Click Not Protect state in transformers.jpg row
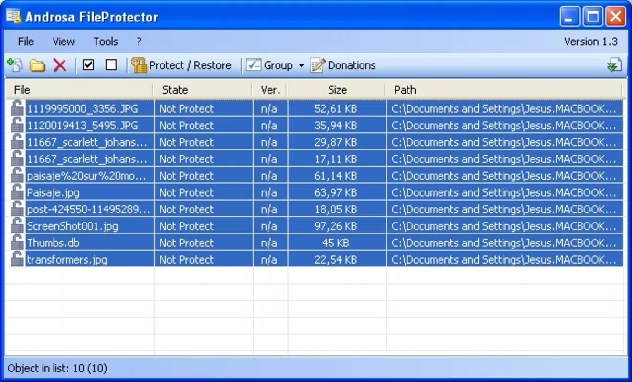632x382 pixels. click(186, 260)
